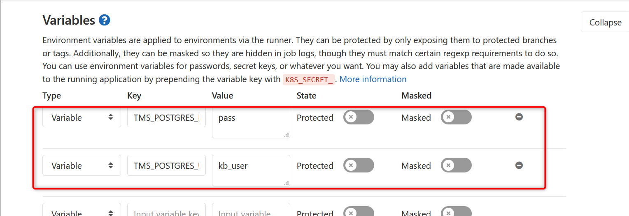Open the More information link
Screen dimensions: 629x216
click(373, 79)
